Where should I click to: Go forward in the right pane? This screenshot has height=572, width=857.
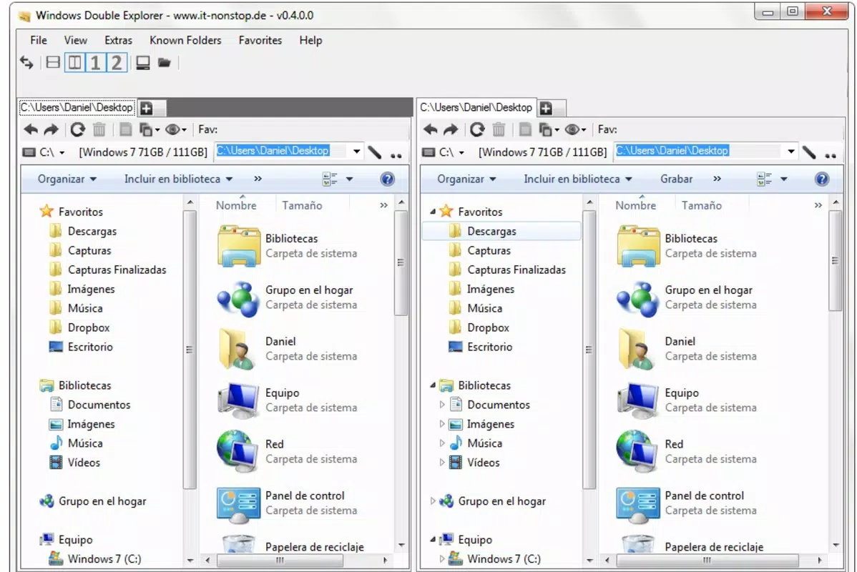click(x=451, y=130)
